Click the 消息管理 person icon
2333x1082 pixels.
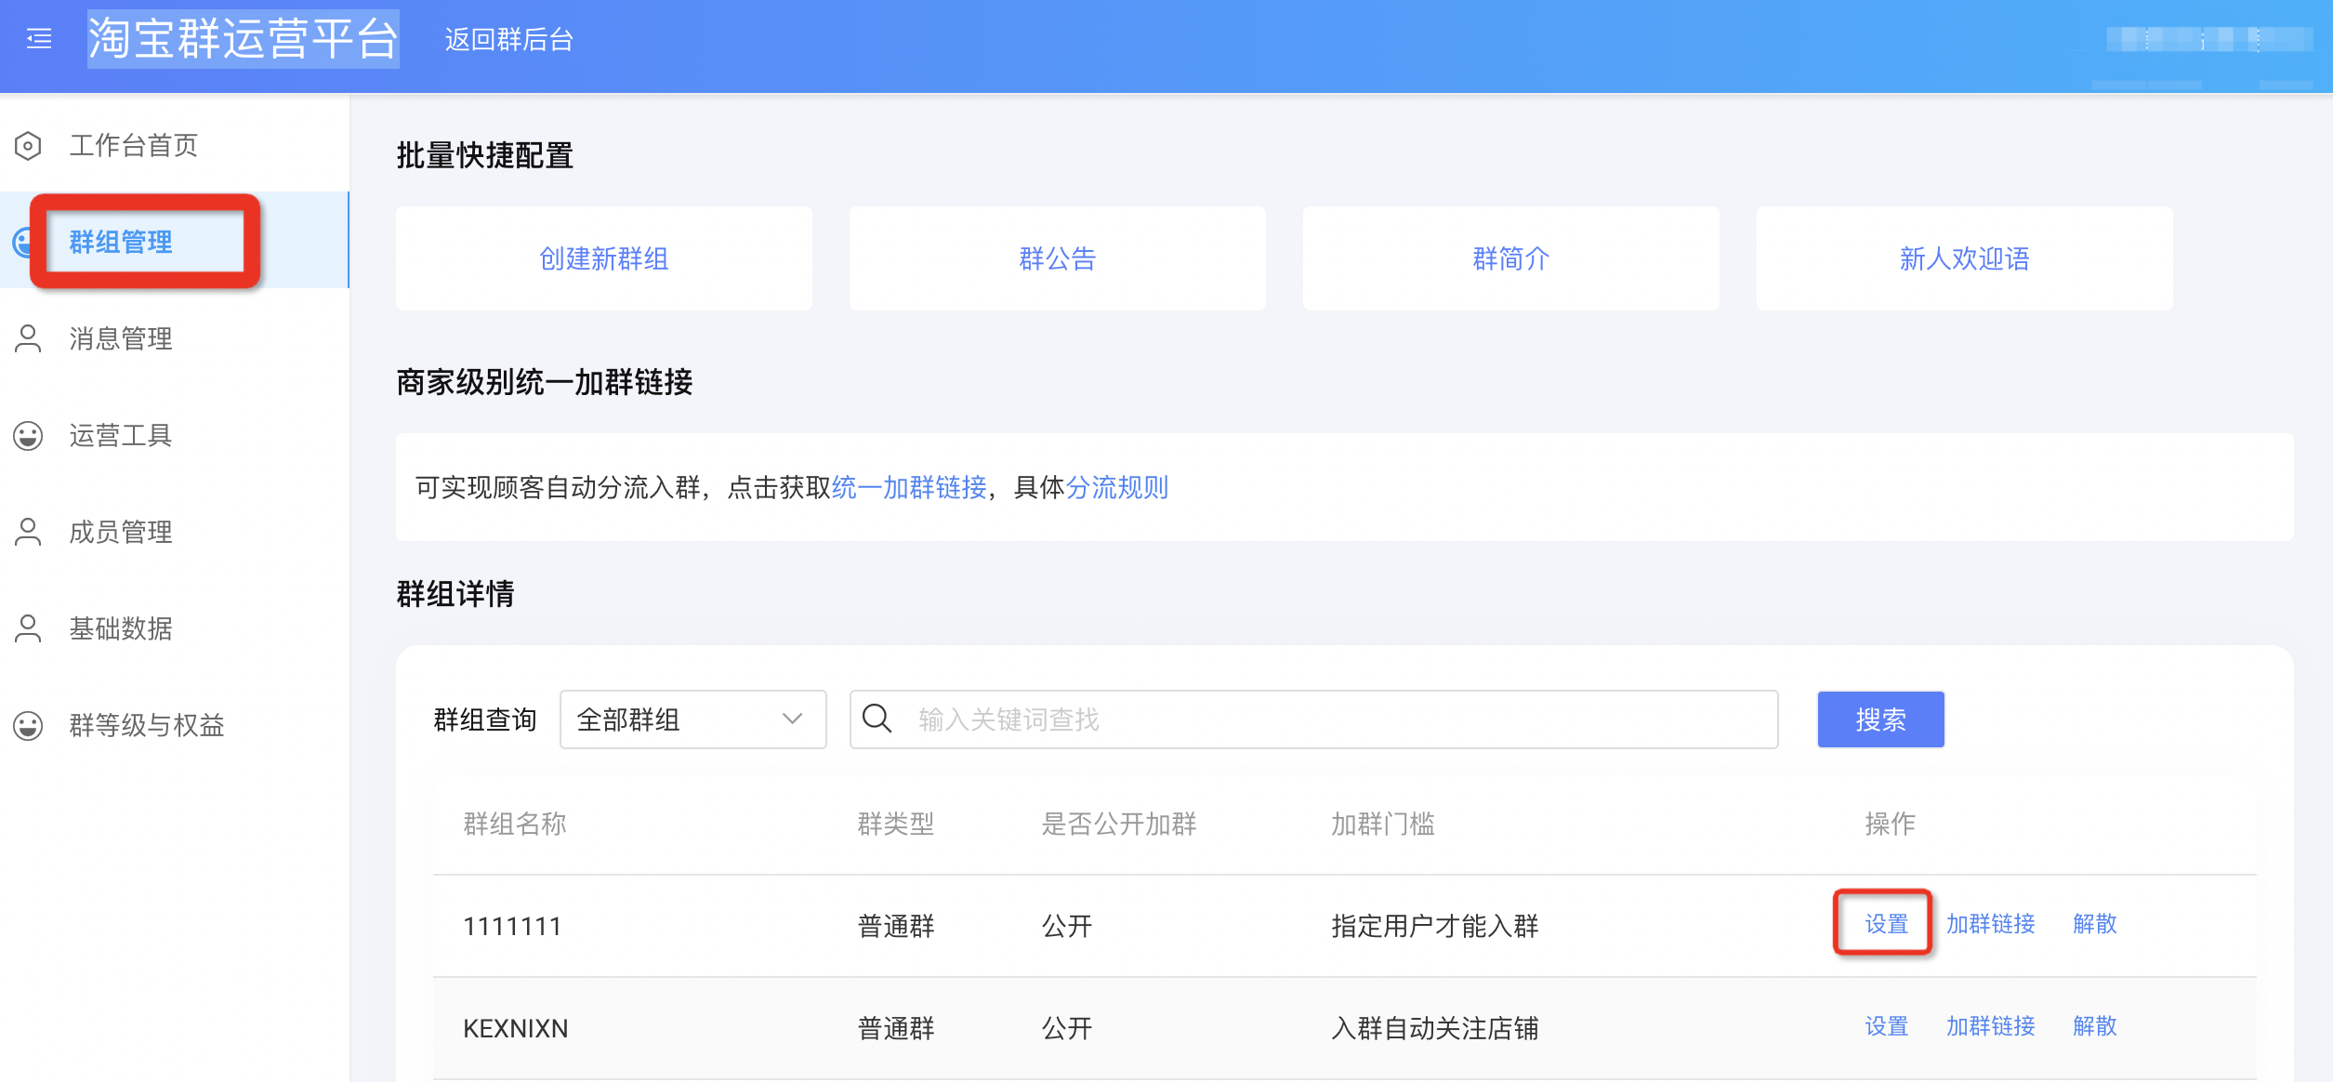coord(28,338)
